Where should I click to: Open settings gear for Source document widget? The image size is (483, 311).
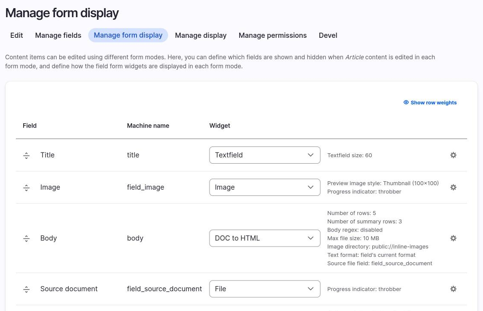tap(453, 289)
